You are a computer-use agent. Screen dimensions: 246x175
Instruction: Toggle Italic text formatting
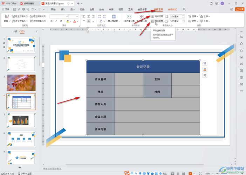pos(56,21)
